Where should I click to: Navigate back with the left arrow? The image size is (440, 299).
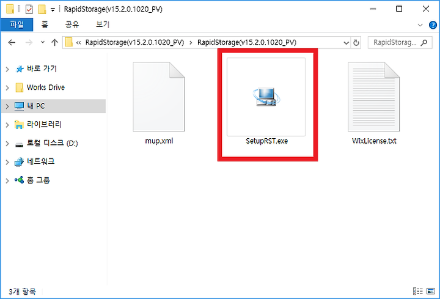coord(12,42)
